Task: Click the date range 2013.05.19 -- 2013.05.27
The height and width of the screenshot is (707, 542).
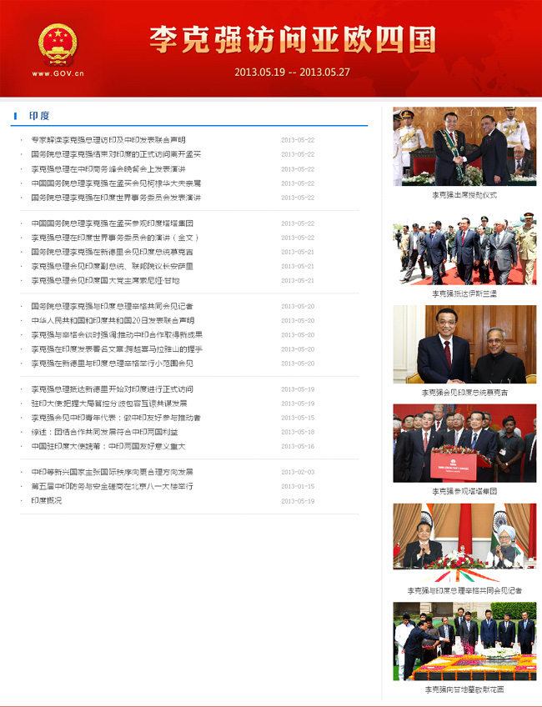Action: (292, 73)
